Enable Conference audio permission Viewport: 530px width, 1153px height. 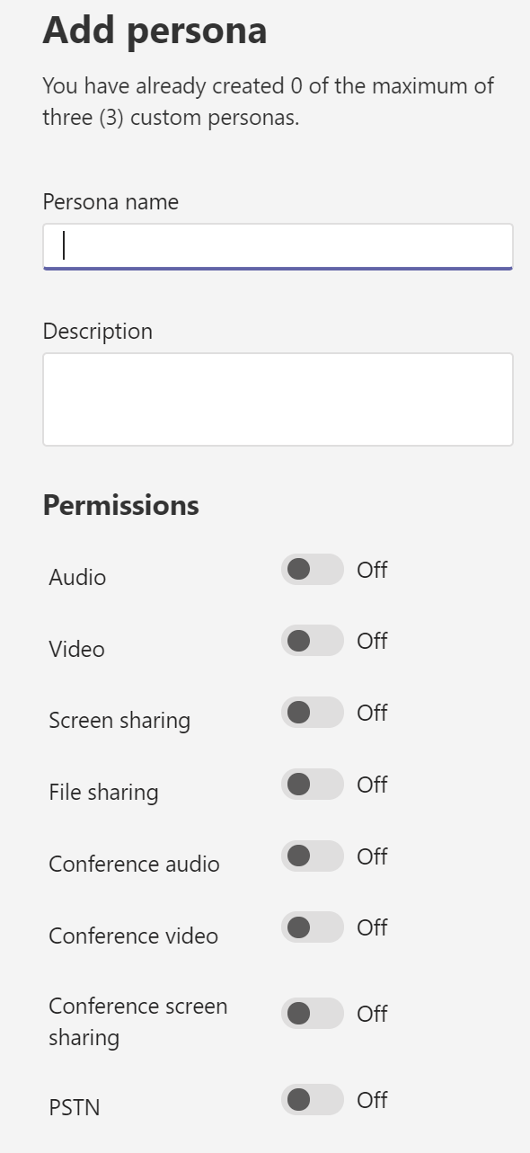[x=312, y=856]
